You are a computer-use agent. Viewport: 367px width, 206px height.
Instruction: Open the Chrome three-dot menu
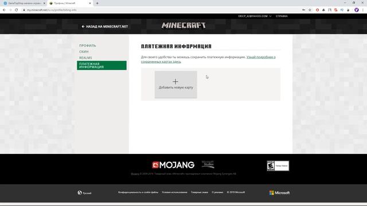click(363, 10)
